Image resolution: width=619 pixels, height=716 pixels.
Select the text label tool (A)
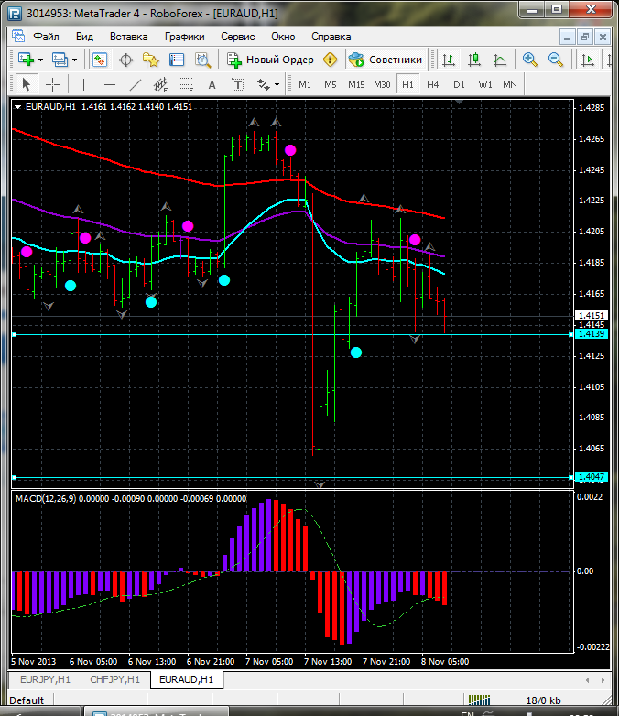click(212, 84)
